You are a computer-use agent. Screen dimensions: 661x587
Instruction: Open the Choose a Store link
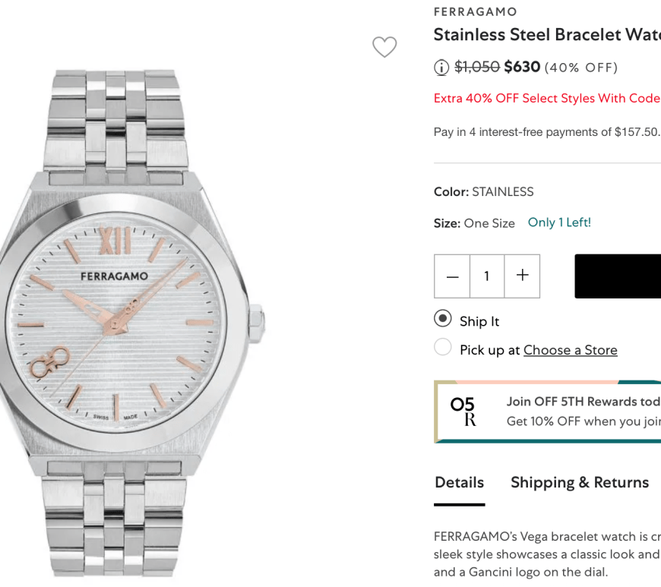pyautogui.click(x=570, y=350)
